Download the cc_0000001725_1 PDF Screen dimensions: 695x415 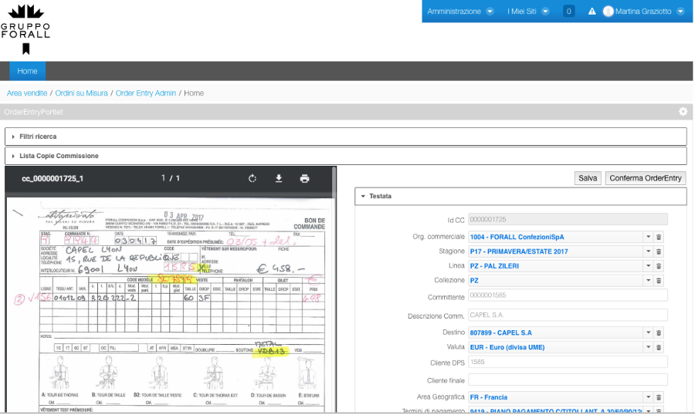tap(278, 178)
